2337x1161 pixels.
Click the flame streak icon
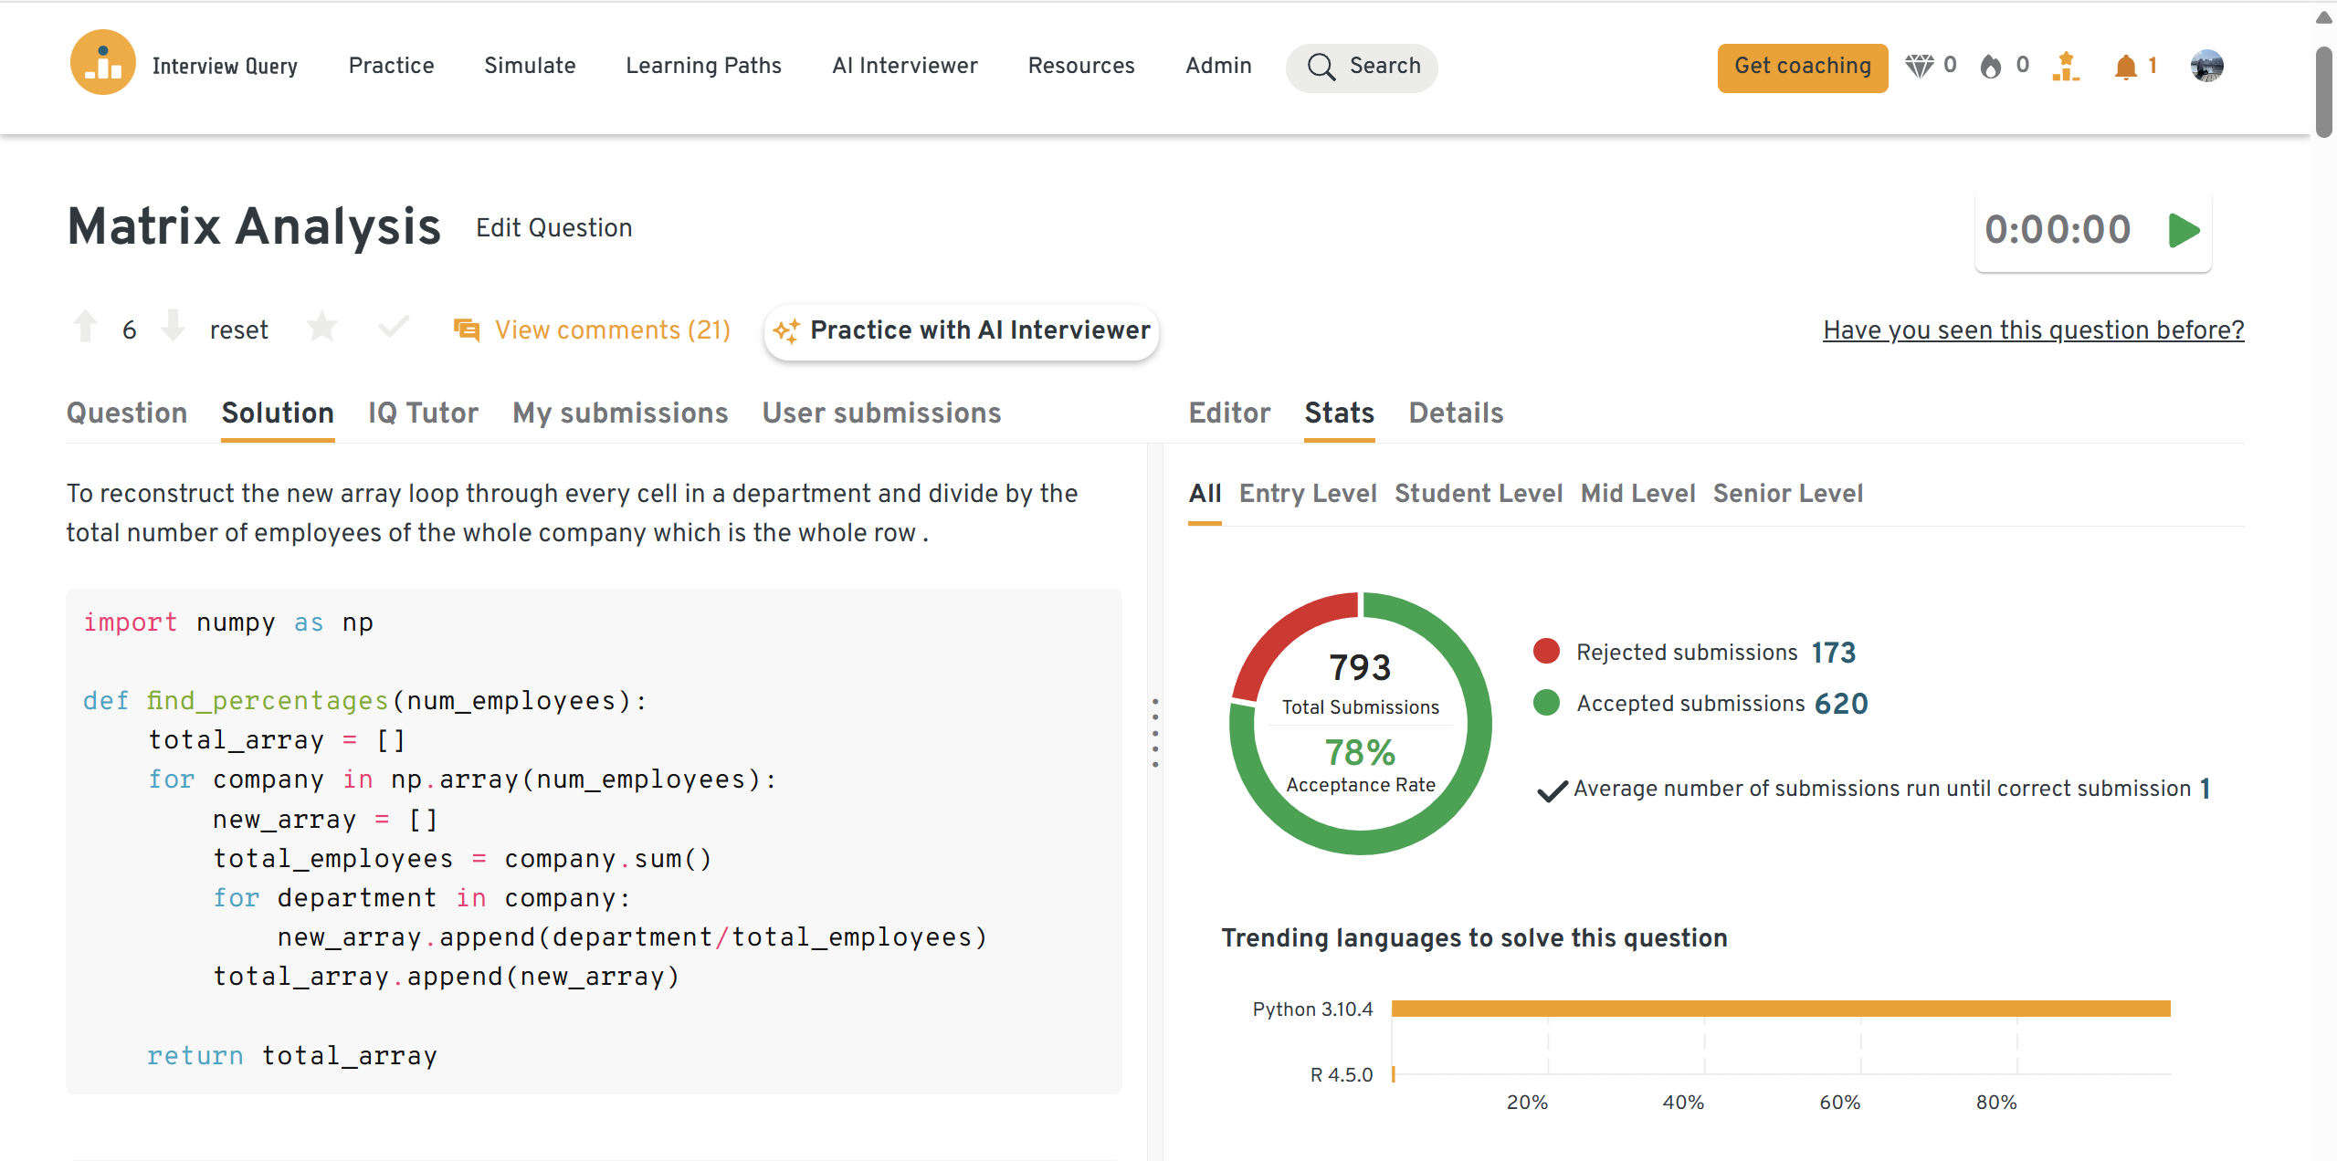(1991, 66)
